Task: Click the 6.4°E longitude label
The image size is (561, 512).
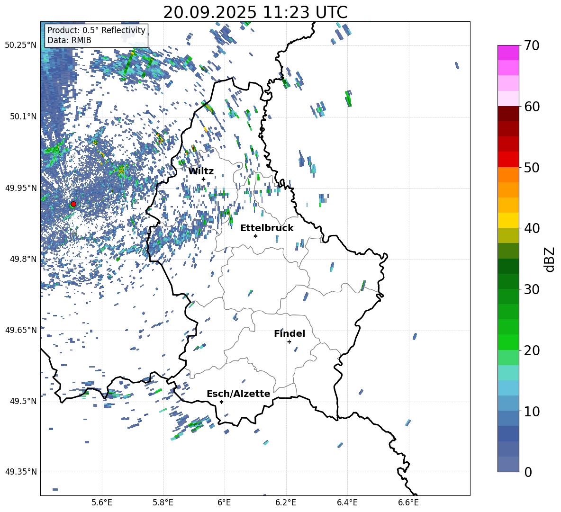Action: pyautogui.click(x=347, y=503)
